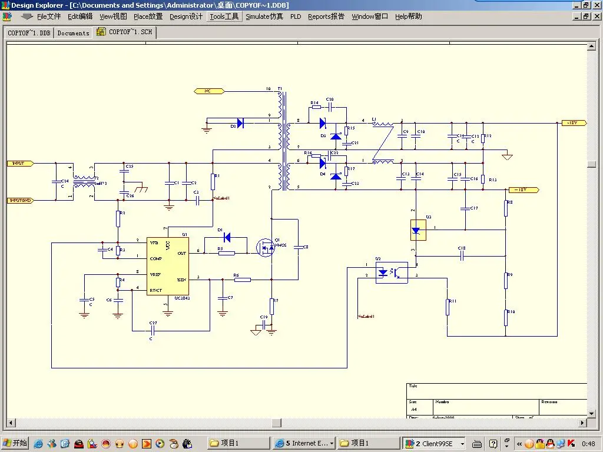Click the keyboard icon on the language bar
Image resolution: width=603 pixels, height=452 pixels.
click(x=477, y=444)
